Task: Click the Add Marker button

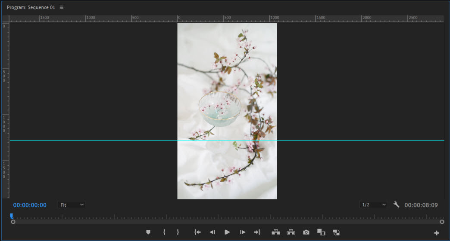Action: click(148, 232)
